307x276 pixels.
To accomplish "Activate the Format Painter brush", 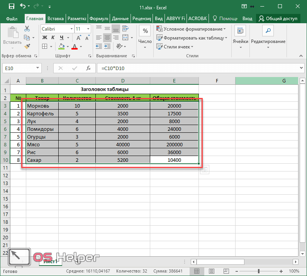I will coord(27,46).
